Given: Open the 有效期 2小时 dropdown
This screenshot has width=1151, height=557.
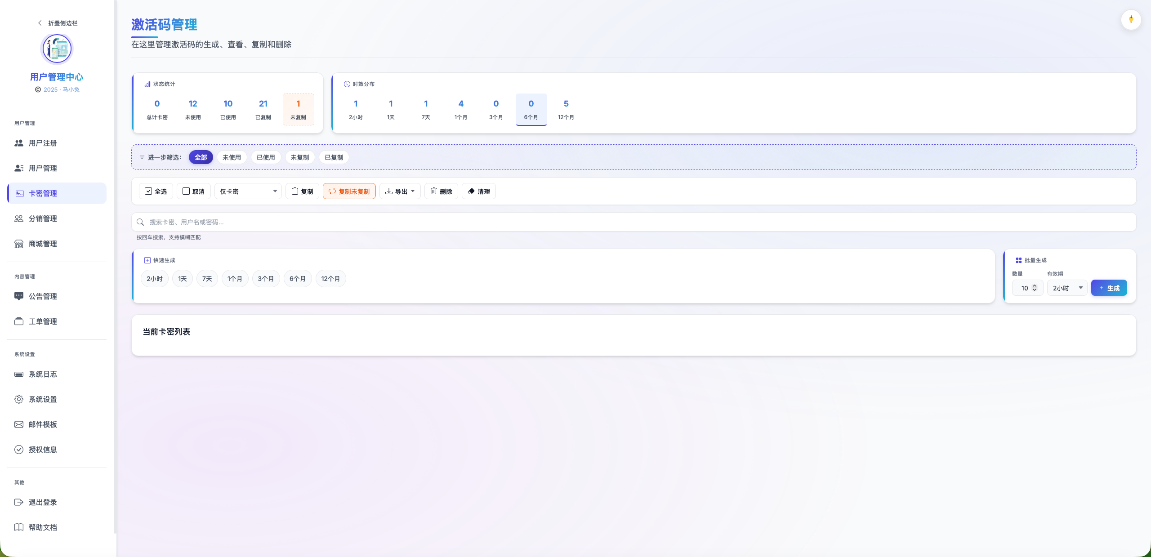Looking at the screenshot, I should (x=1067, y=288).
